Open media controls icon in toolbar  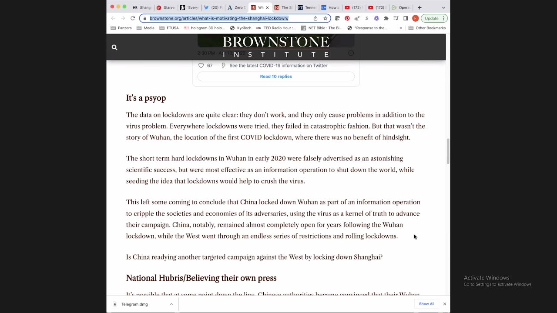click(x=396, y=18)
